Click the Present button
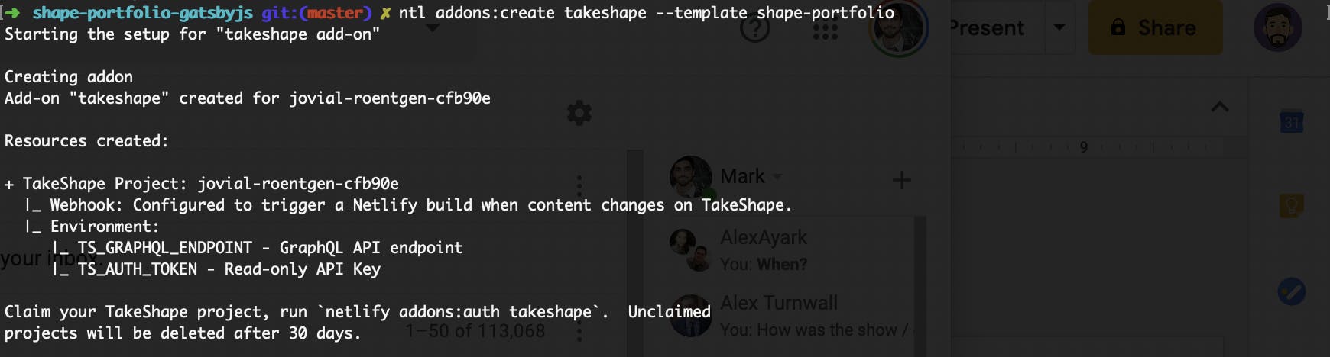1330x357 pixels. tap(987, 27)
